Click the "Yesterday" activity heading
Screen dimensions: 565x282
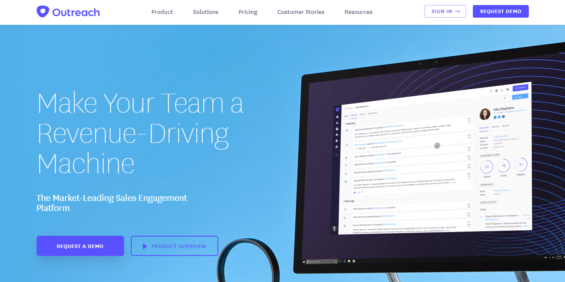(x=350, y=124)
